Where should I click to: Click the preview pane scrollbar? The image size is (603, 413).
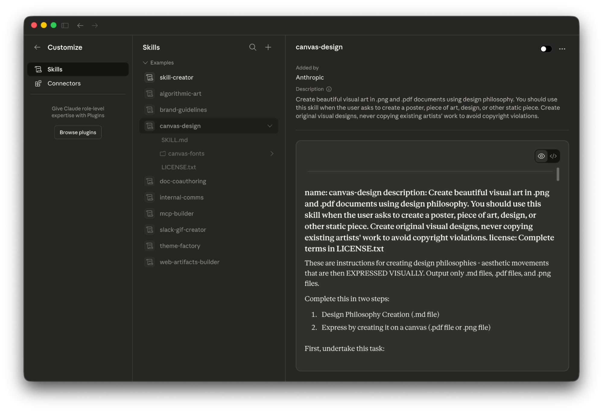[x=558, y=174]
